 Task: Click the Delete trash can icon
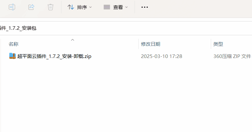51,7
